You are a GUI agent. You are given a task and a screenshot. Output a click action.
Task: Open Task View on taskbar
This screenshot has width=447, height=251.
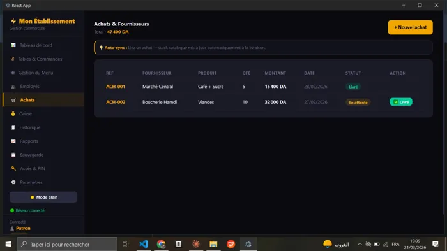pos(125,244)
